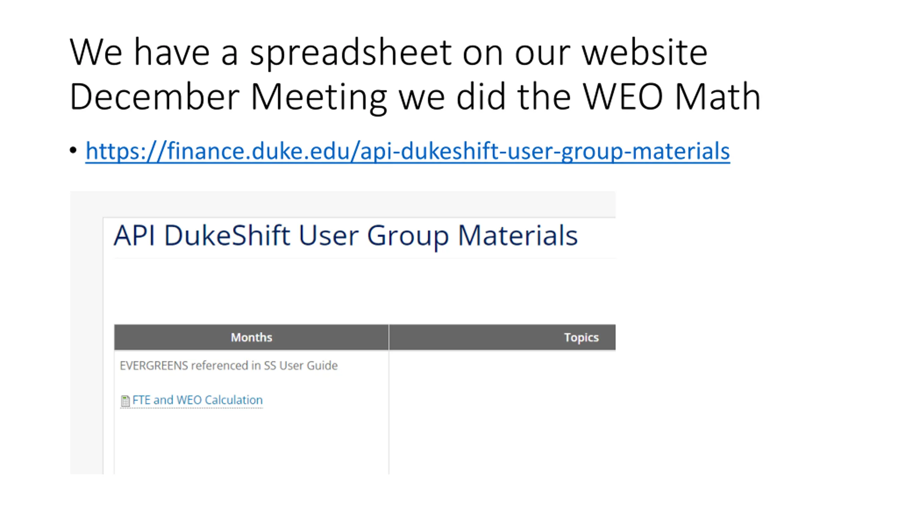898x505 pixels.
Task: Click the Months column header
Action: 251,337
